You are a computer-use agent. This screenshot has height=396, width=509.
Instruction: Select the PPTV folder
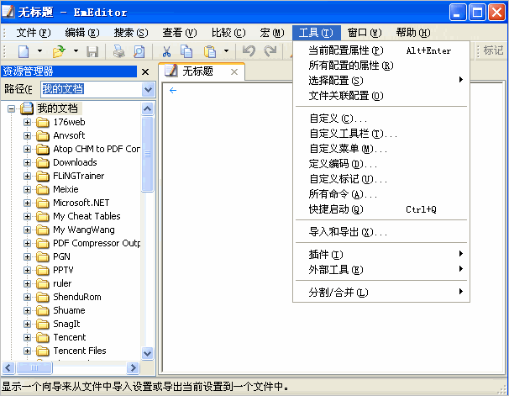coord(63,270)
